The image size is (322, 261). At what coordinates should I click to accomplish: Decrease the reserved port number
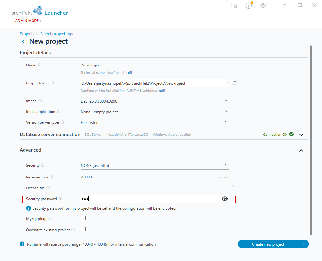click(220, 177)
